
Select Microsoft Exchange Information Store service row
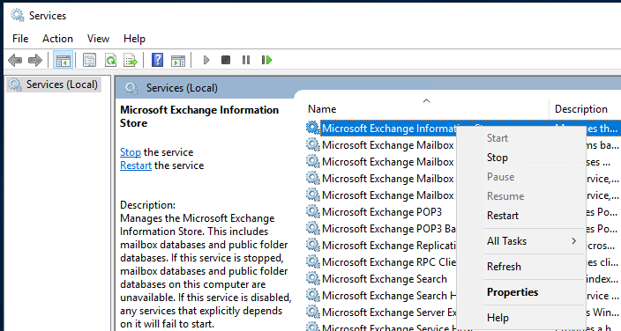388,129
